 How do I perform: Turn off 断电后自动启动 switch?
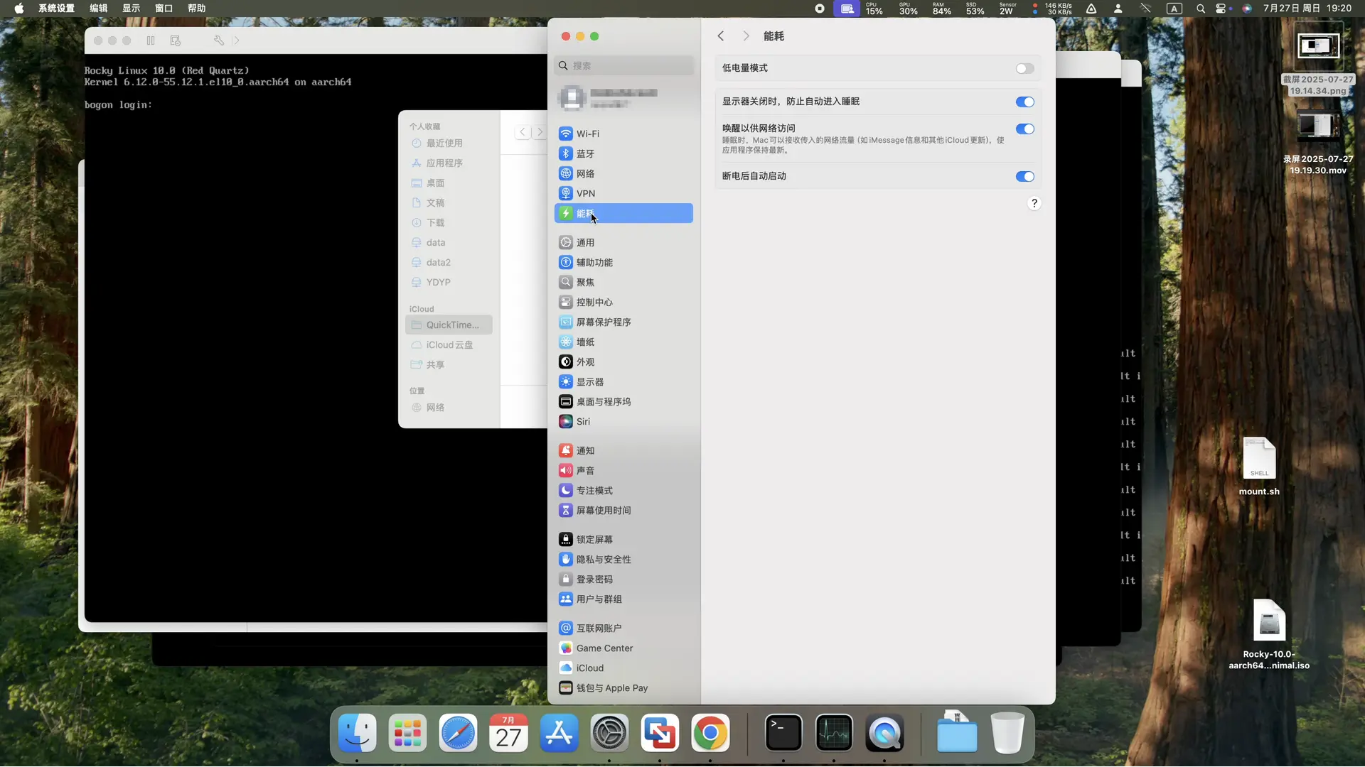[1024, 176]
